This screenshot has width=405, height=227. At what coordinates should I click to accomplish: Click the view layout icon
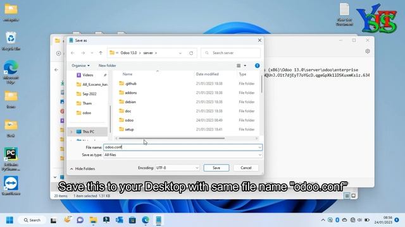(x=239, y=66)
